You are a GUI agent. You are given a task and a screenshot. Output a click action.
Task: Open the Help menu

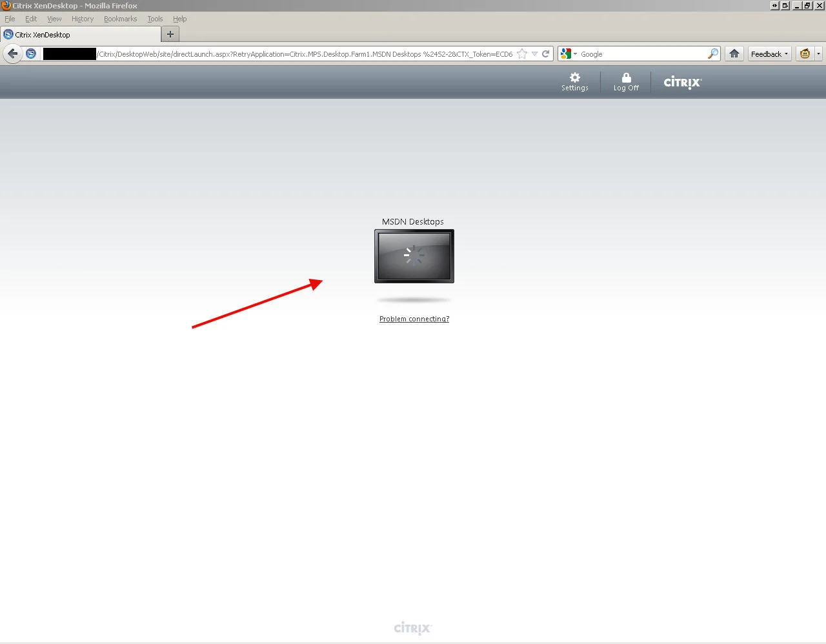click(x=180, y=19)
